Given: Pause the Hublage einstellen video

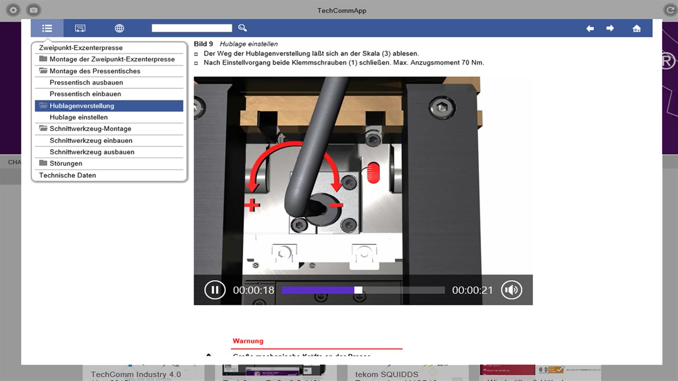Looking at the screenshot, I should pyautogui.click(x=215, y=290).
